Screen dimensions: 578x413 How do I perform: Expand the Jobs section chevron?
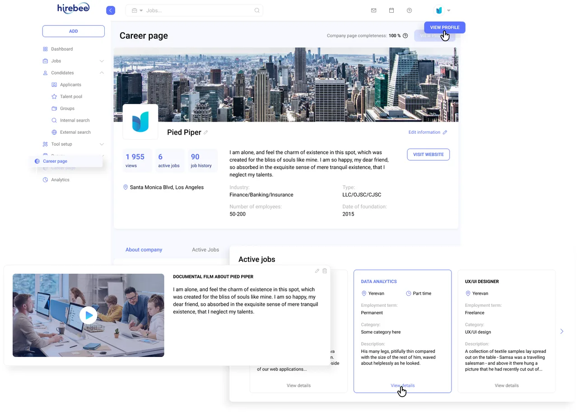point(102,61)
